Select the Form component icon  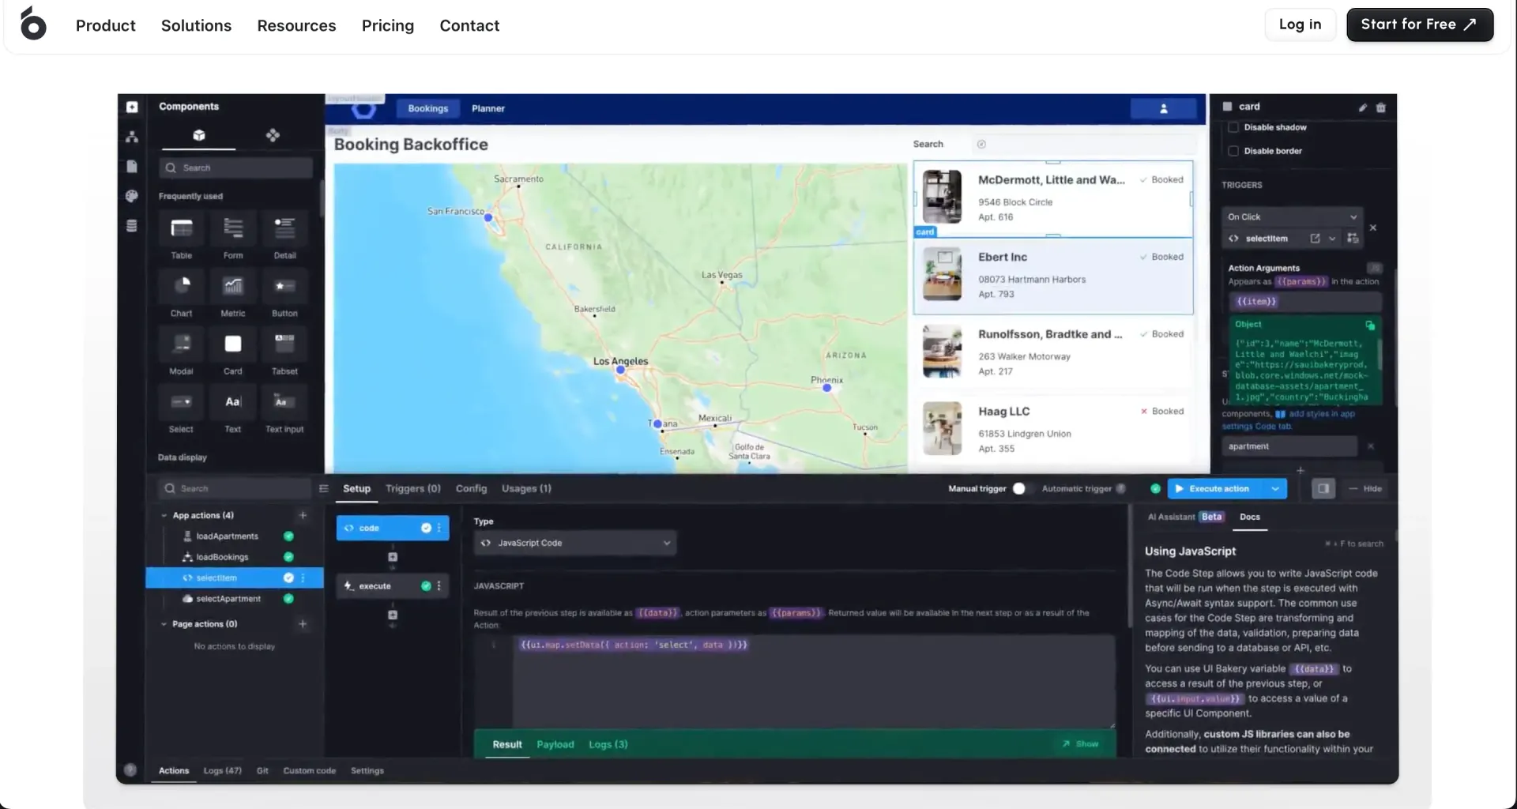pyautogui.click(x=233, y=229)
